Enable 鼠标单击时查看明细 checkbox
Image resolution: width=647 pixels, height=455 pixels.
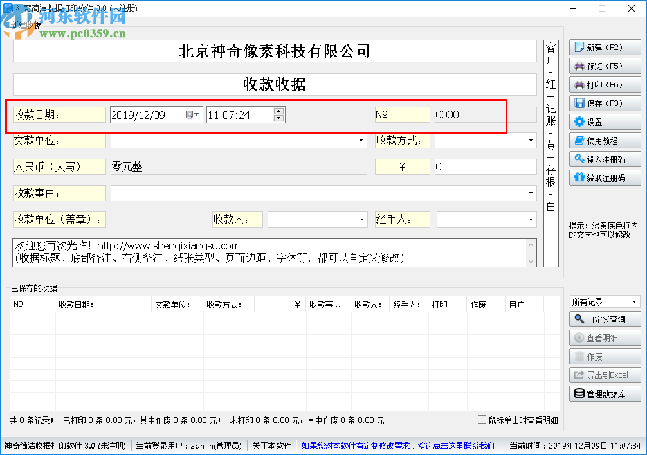pyautogui.click(x=481, y=418)
